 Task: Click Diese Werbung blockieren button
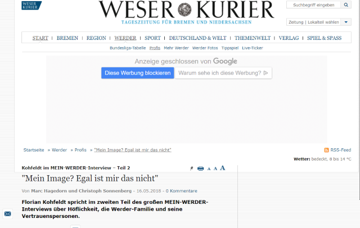137,73
